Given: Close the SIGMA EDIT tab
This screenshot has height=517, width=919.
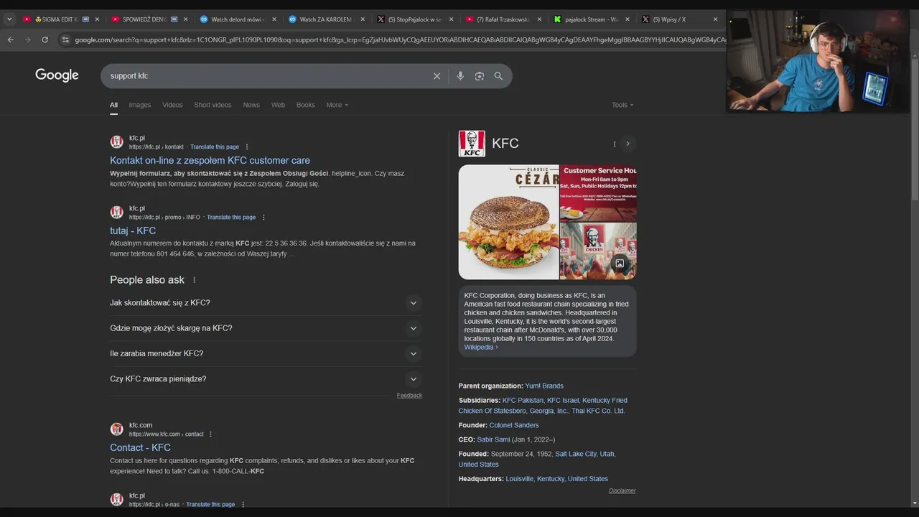Looking at the screenshot, I should (x=97, y=19).
